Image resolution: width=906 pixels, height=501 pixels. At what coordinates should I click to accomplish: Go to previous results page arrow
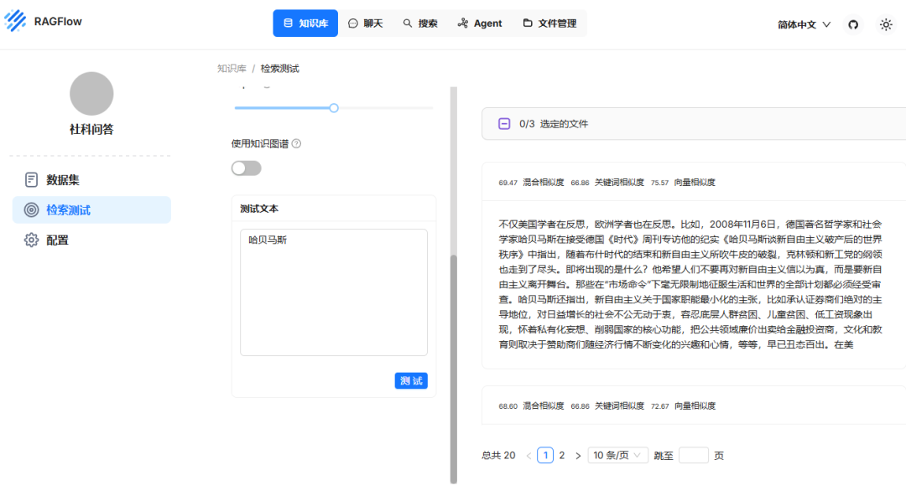point(528,456)
